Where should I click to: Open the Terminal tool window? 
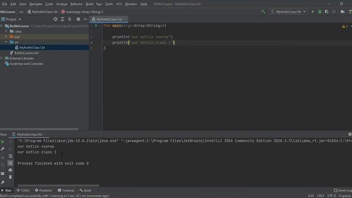pyautogui.click(x=66, y=190)
